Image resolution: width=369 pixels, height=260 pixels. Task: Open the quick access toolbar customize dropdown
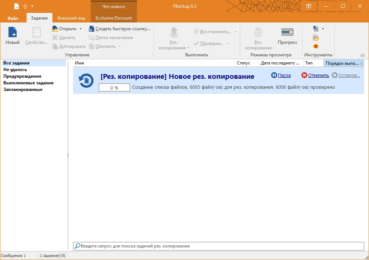[32, 6]
